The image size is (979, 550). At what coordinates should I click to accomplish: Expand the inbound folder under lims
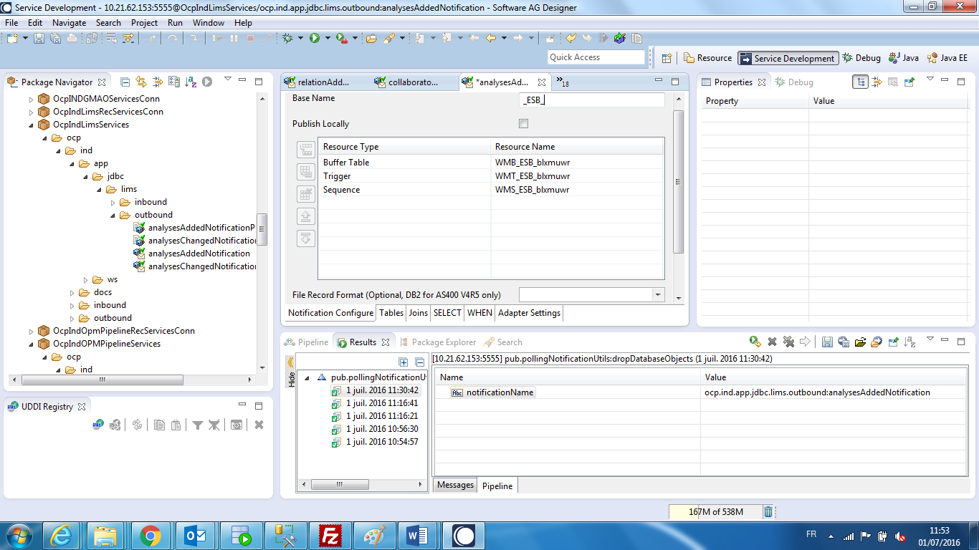[x=113, y=202]
